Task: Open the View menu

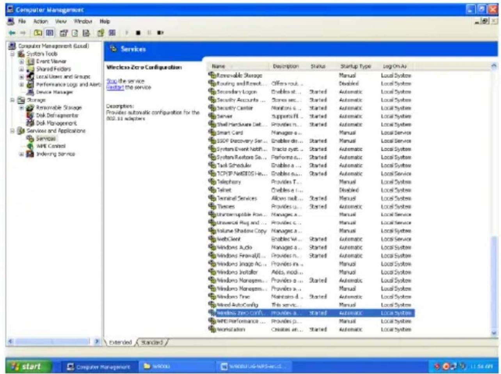Action: (60, 21)
